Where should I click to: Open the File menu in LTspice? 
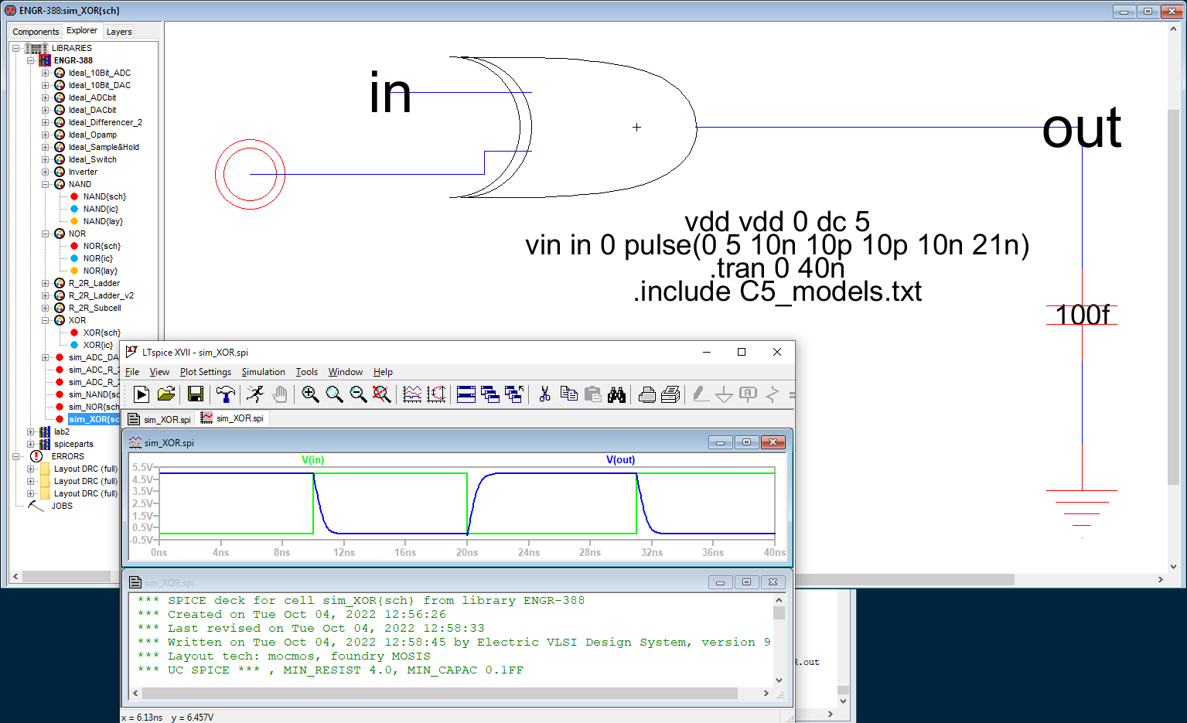click(132, 372)
